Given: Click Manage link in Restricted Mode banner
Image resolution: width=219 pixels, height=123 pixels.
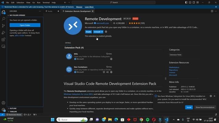Looking at the screenshot, I should click(x=79, y=7).
